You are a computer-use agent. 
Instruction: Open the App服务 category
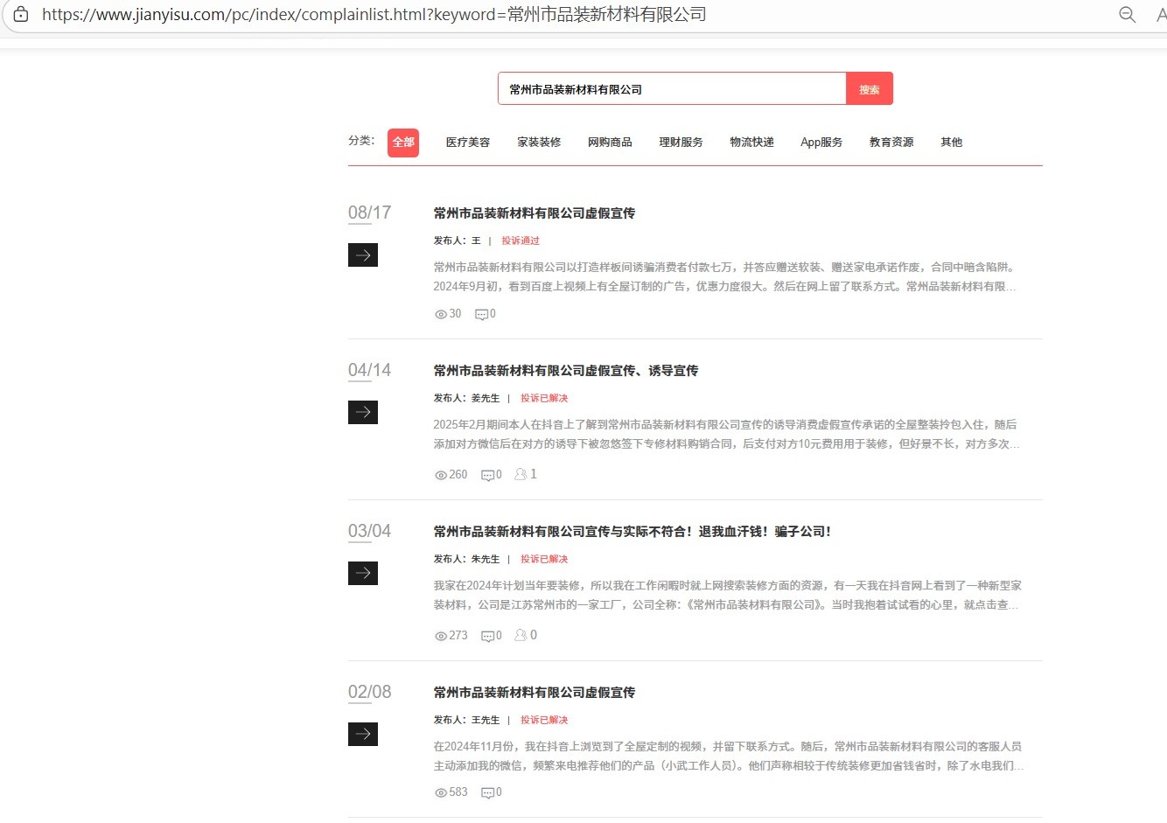821,143
